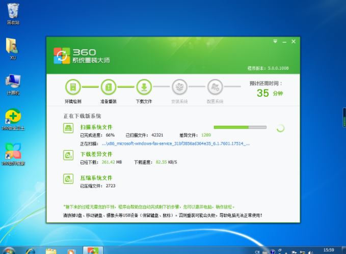Screen dimensions: 346x254
Task: Open the Recycle Bin desktop icon
Action: tap(13, 14)
